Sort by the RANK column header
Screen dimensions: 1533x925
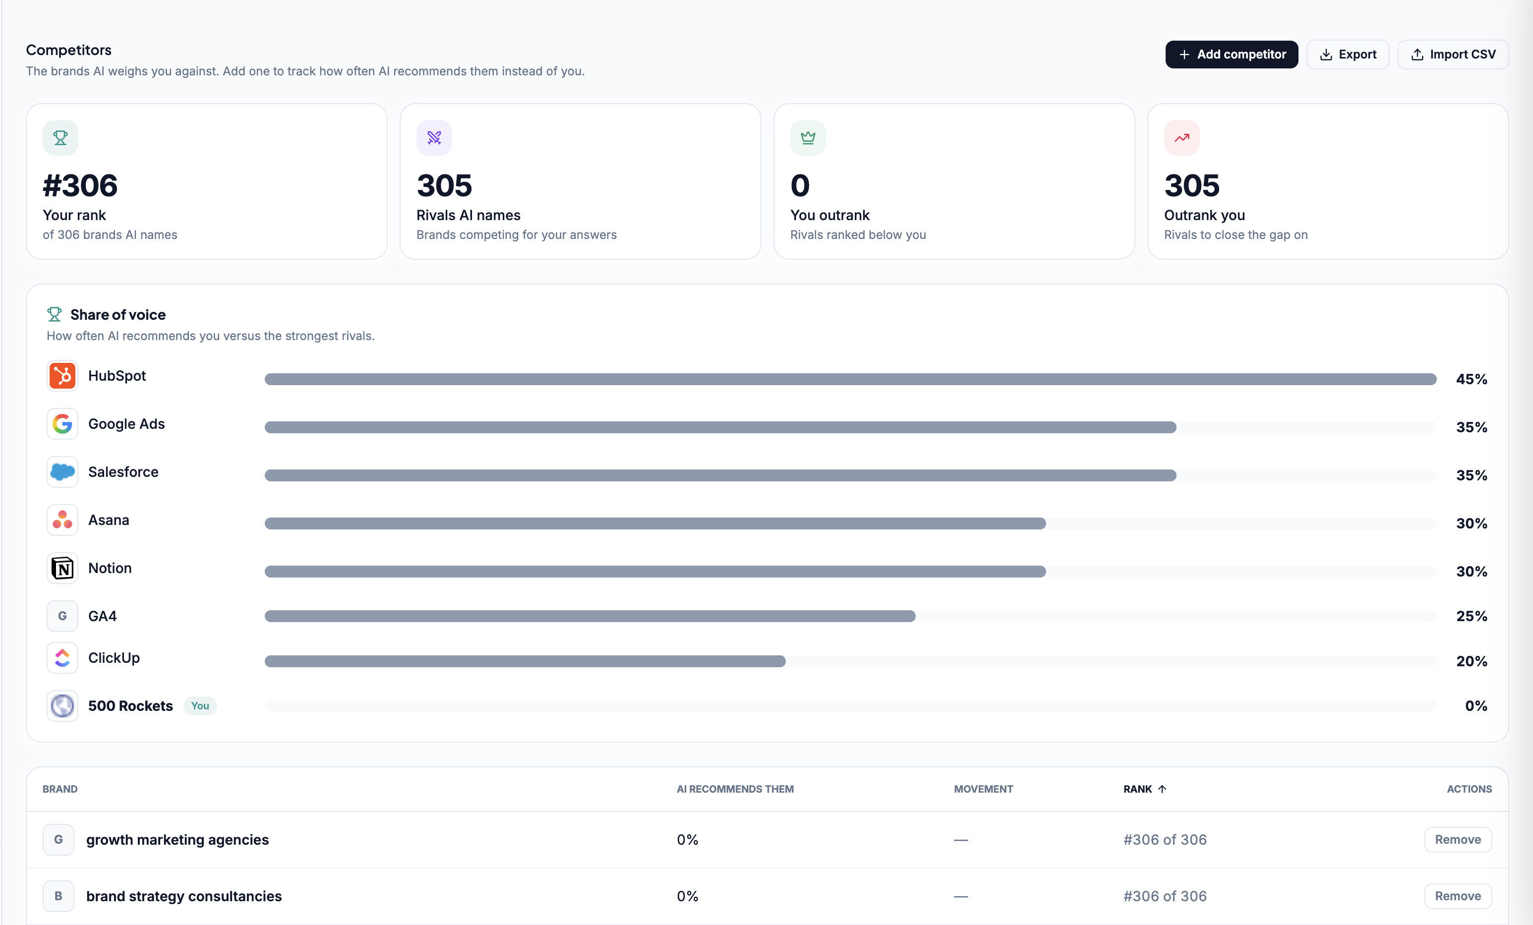(x=1144, y=789)
